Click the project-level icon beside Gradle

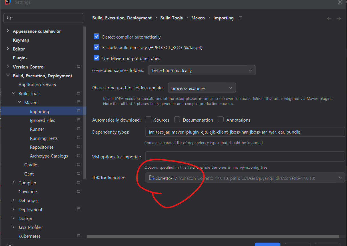coord(79,164)
